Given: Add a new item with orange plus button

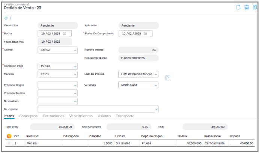Looking at the screenshot, I should pyautogui.click(x=9, y=136).
